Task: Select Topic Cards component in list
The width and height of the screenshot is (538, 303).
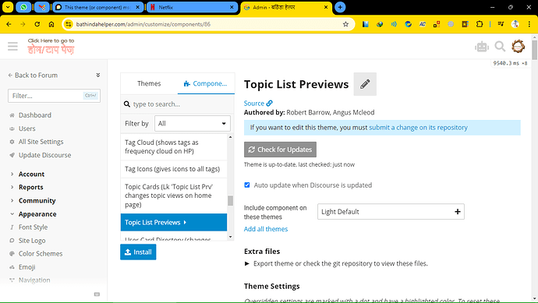Action: point(174,196)
